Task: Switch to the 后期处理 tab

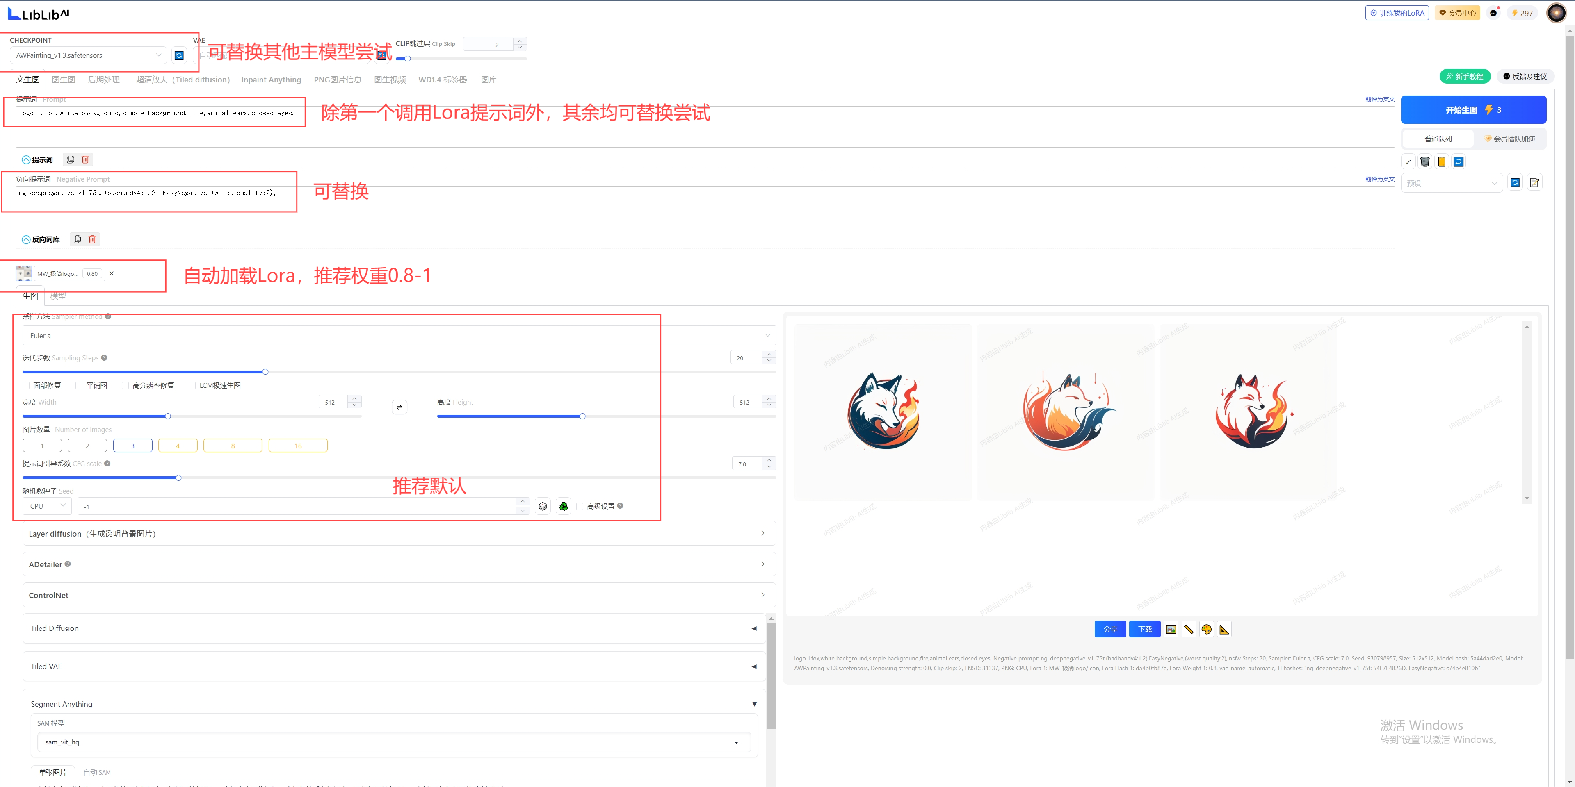Action: click(x=103, y=80)
